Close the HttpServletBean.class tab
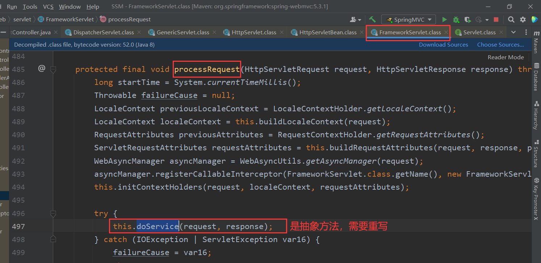 point(362,32)
